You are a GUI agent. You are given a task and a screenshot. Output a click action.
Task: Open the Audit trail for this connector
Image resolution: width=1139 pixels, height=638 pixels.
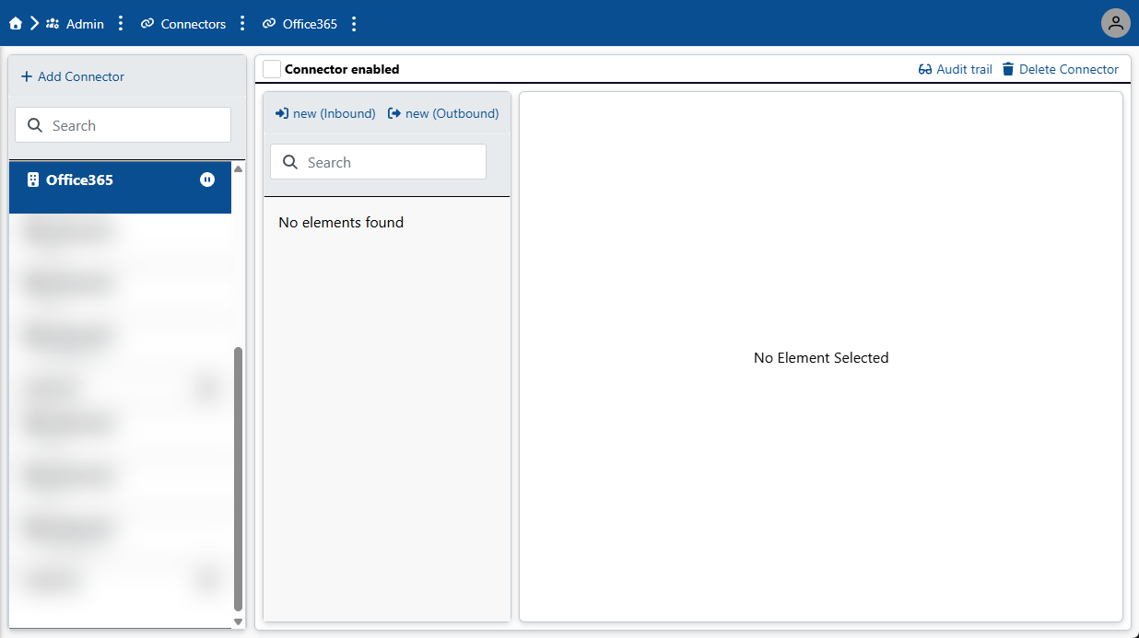click(963, 69)
